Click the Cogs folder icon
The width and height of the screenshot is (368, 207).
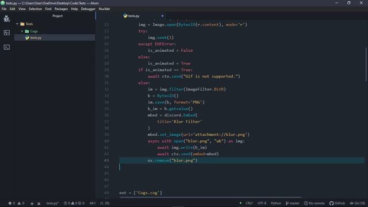[27, 31]
